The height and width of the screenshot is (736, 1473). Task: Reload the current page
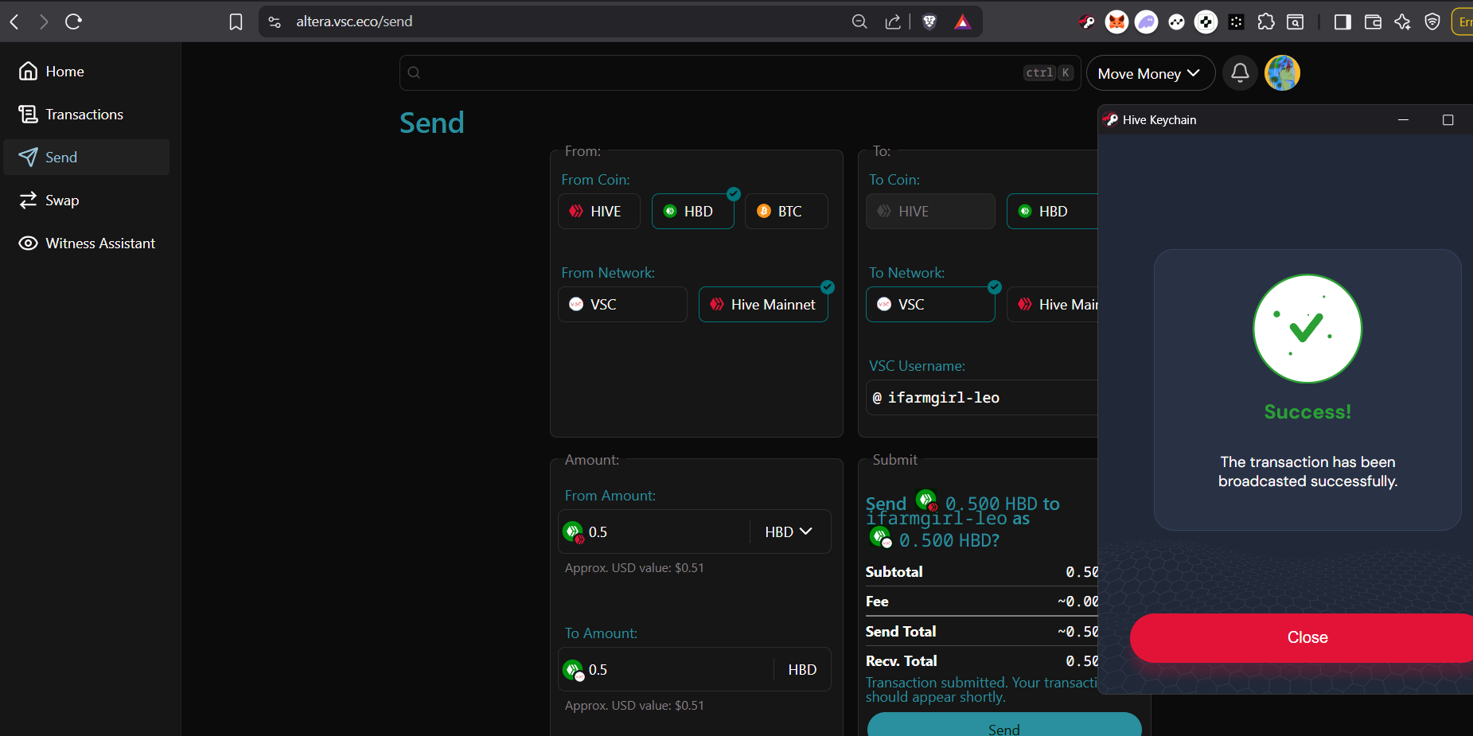click(x=74, y=21)
